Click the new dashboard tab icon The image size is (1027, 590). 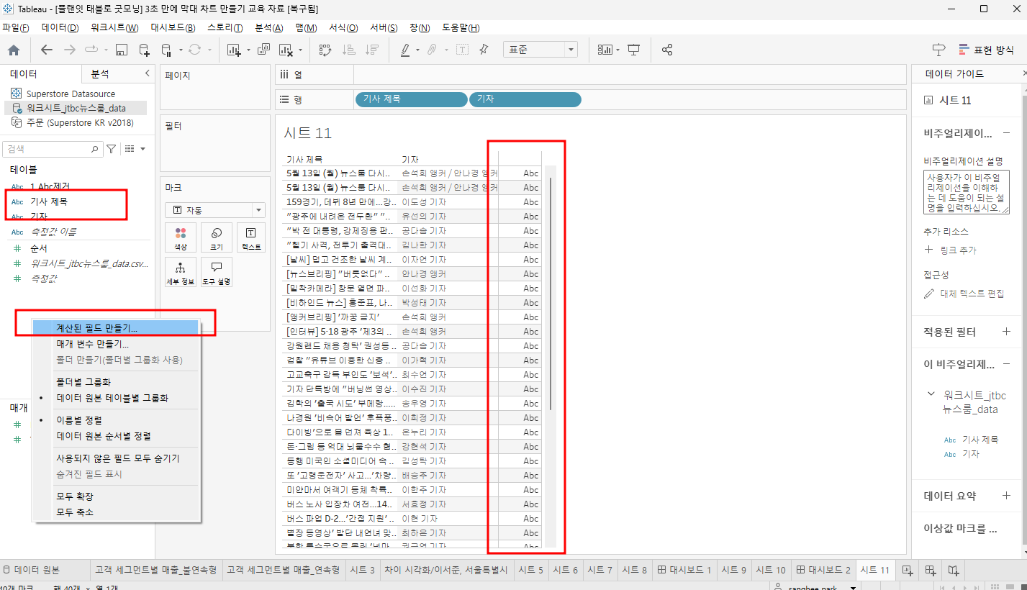(x=930, y=570)
